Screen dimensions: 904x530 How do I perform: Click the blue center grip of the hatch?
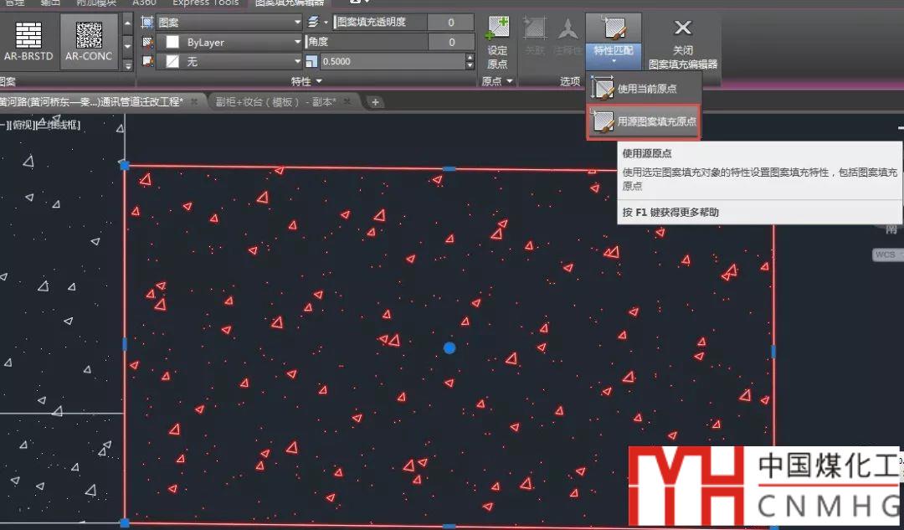pos(449,347)
